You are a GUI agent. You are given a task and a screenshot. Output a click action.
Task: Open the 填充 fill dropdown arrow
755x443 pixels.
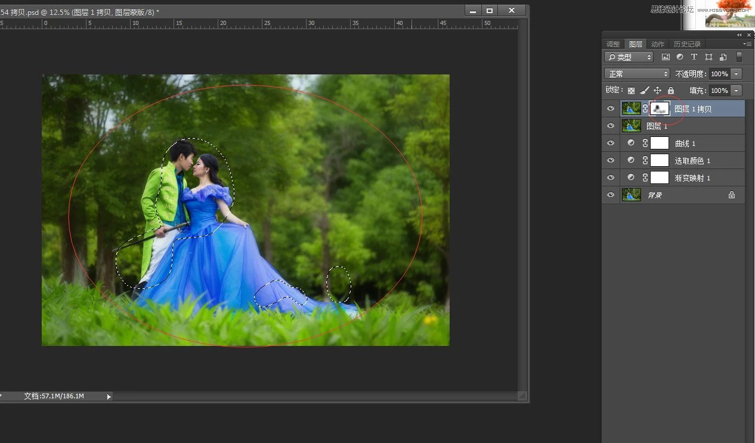pos(737,91)
